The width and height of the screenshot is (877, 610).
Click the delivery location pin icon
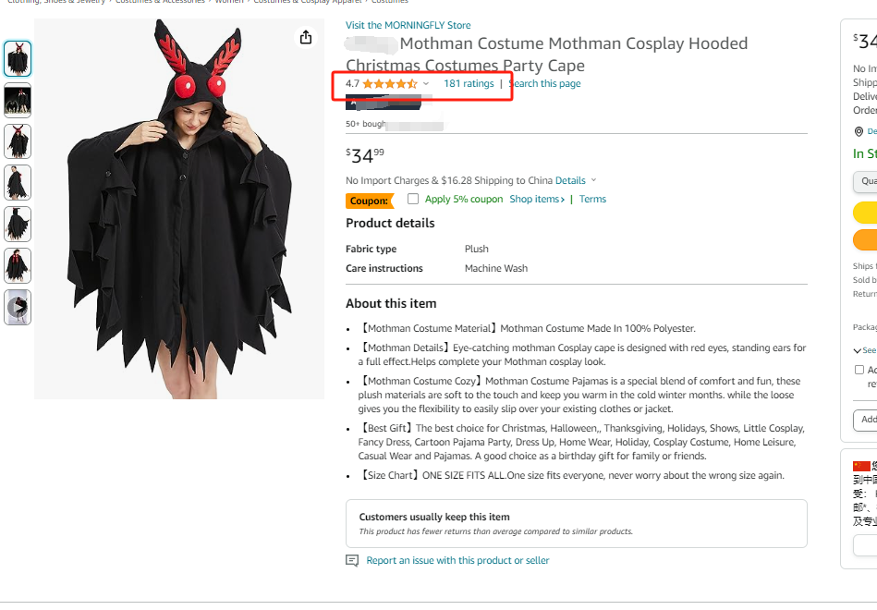(859, 131)
